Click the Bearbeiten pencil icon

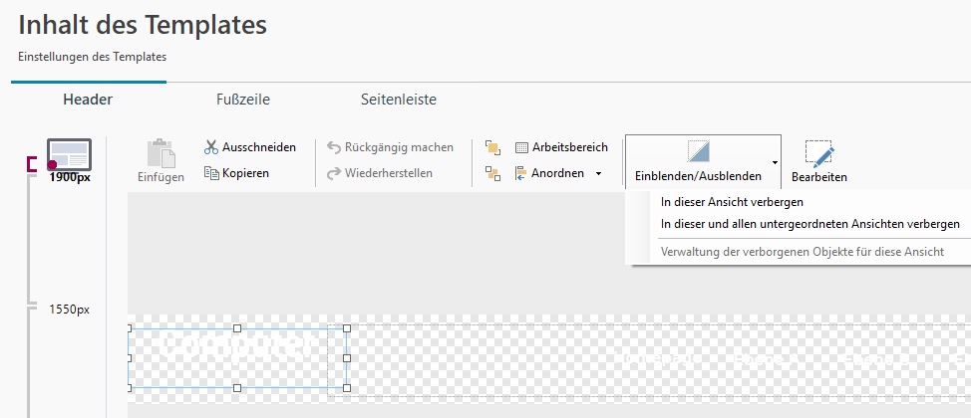click(818, 153)
